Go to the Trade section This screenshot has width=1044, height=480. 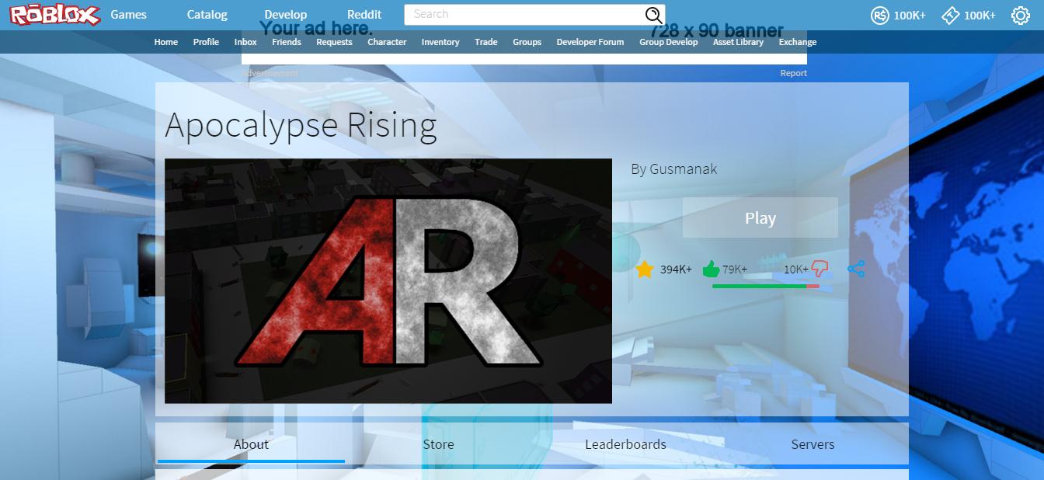pos(486,42)
